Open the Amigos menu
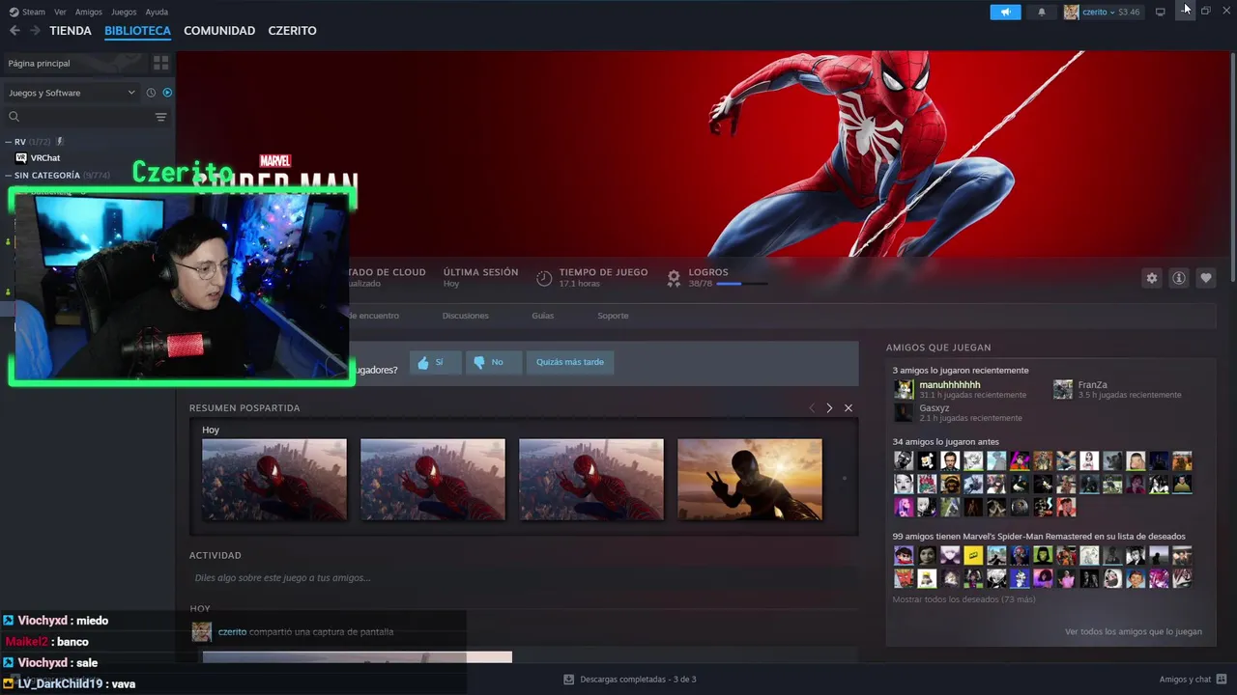 pyautogui.click(x=89, y=12)
